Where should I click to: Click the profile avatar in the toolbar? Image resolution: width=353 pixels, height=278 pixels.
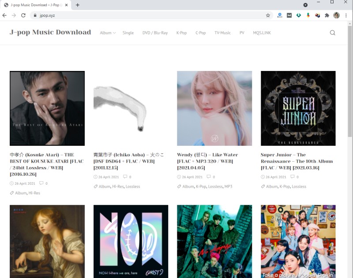coord(337,15)
